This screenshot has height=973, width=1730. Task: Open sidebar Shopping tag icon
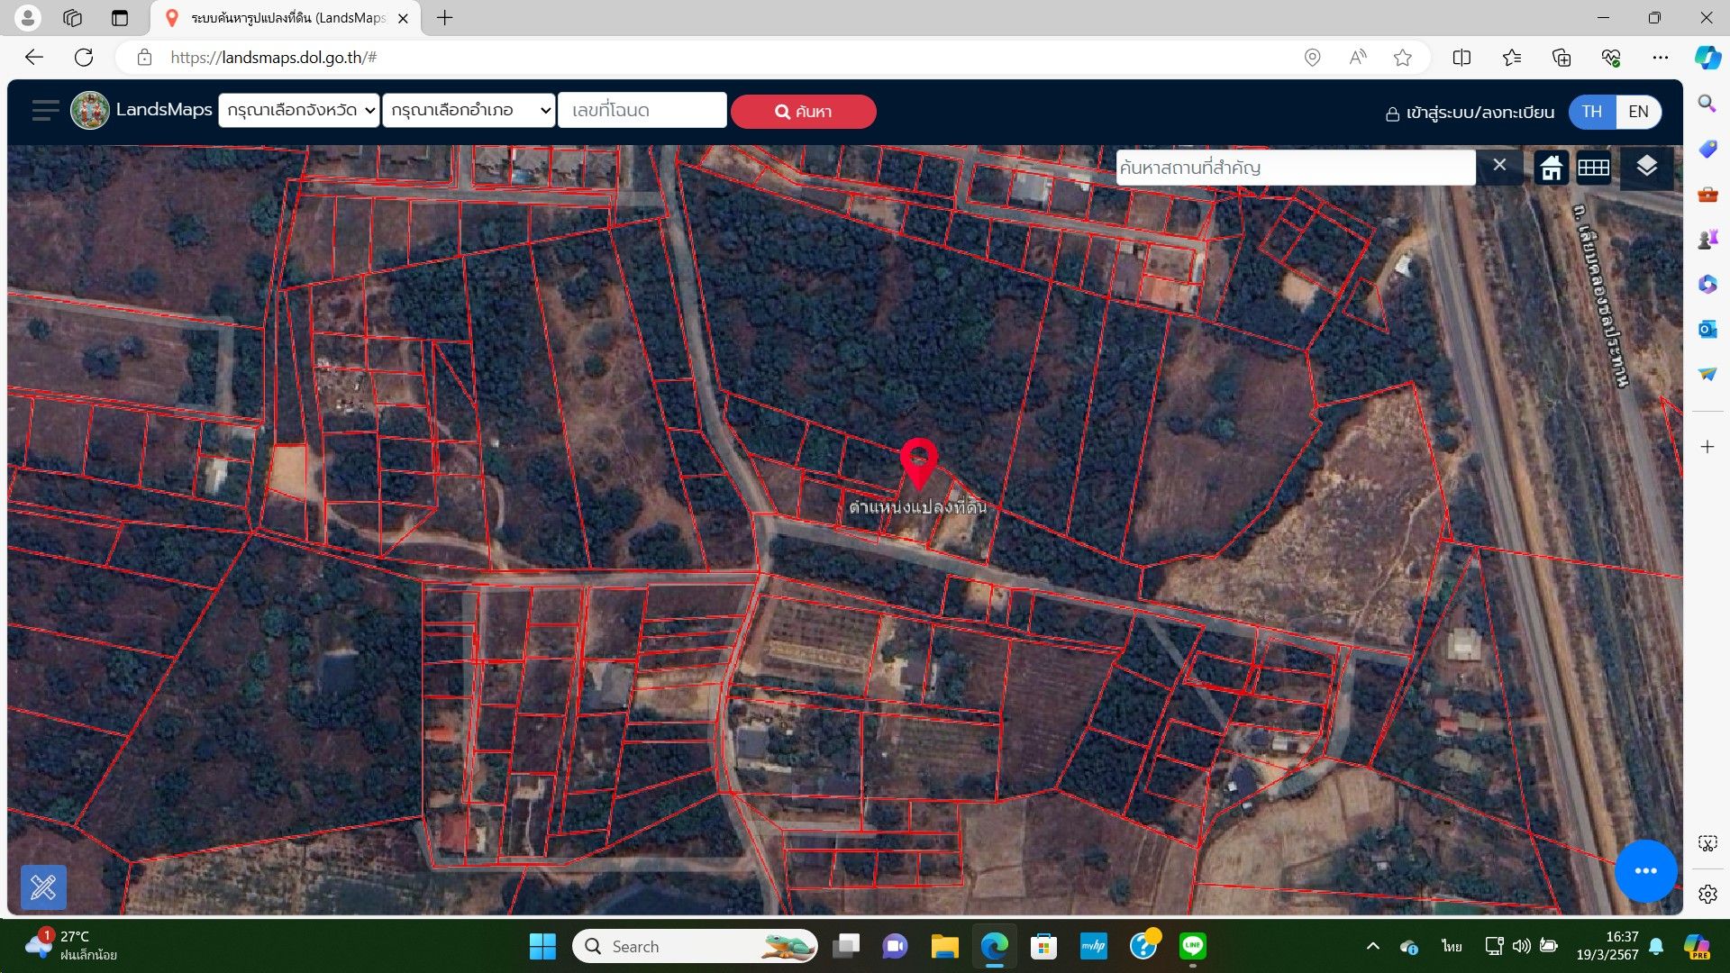click(1707, 149)
